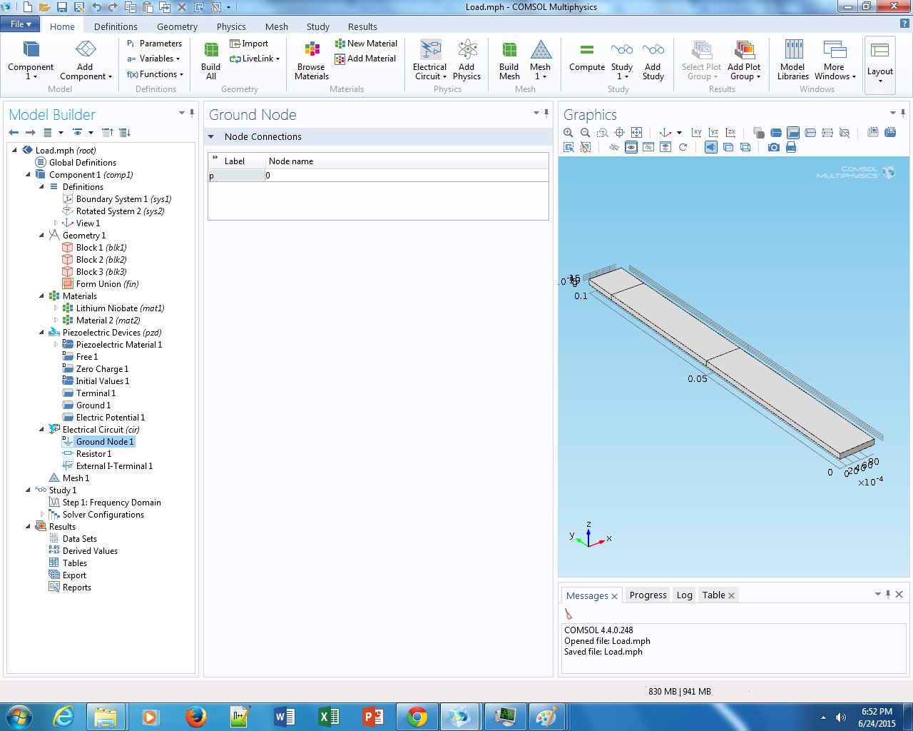Take an image snapshot with camera icon

click(774, 148)
